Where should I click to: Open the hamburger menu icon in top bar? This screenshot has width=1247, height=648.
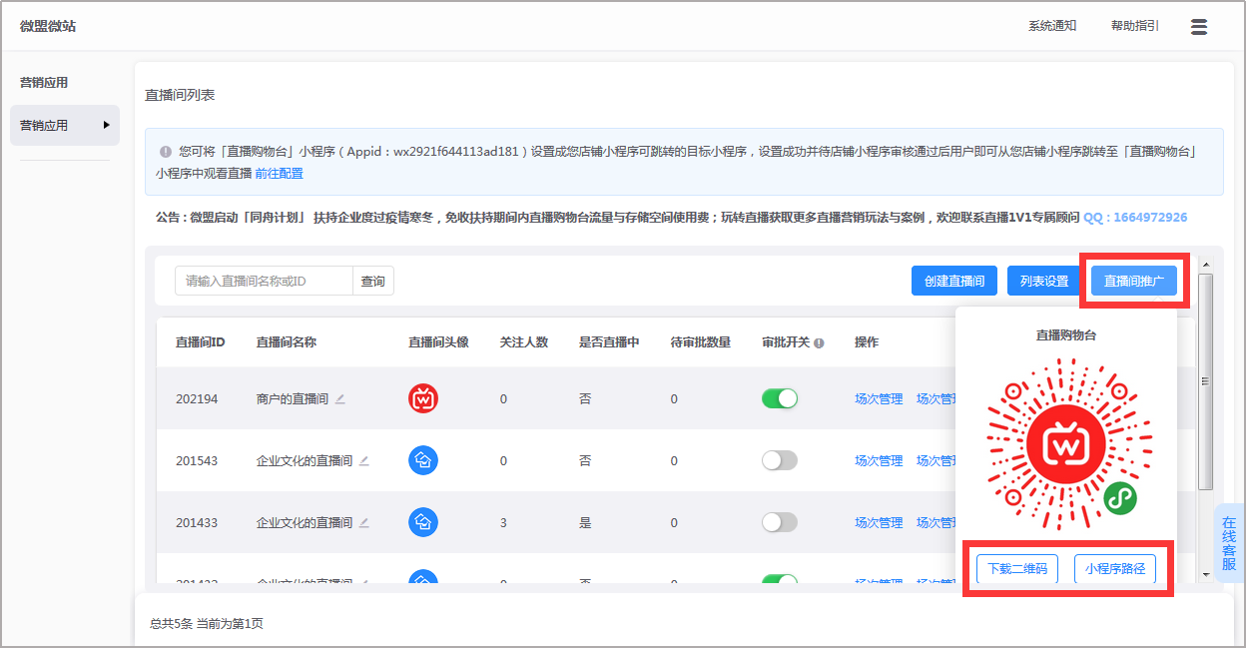tap(1199, 27)
